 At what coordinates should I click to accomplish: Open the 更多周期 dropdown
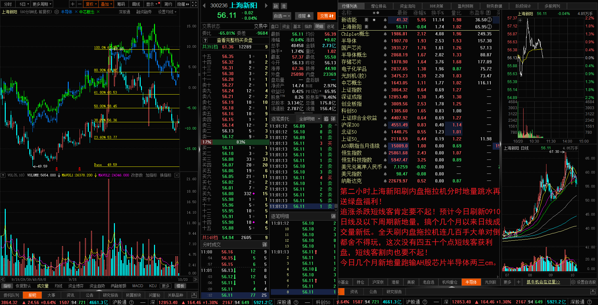pos(42,4)
